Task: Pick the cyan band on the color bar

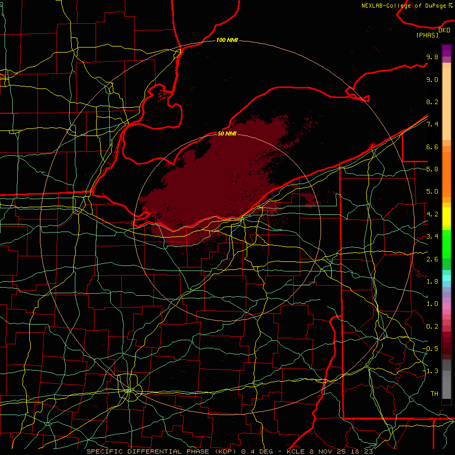Action: pos(446,278)
